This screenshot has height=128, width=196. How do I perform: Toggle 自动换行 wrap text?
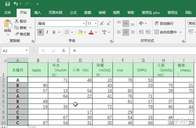click(x=164, y=23)
